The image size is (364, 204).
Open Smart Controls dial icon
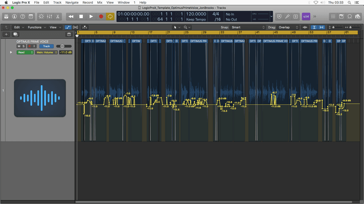click(41, 16)
